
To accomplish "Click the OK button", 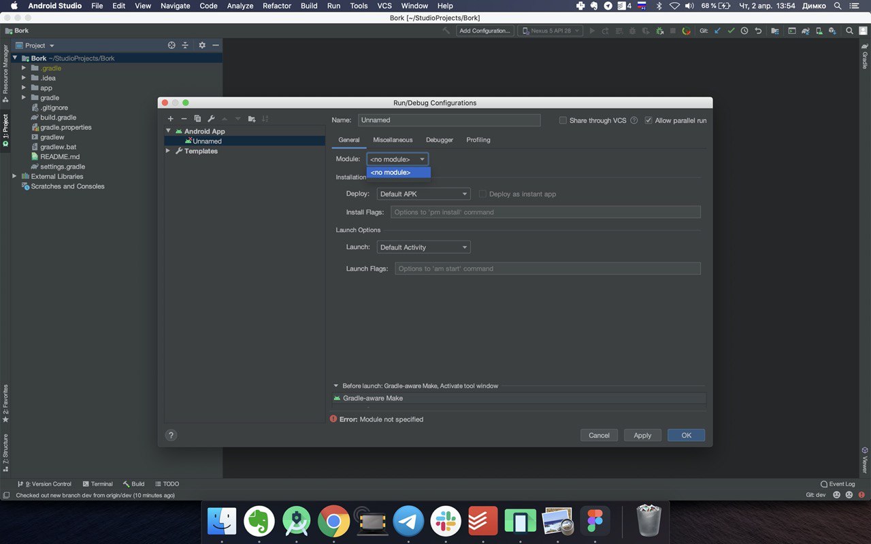I will click(x=686, y=435).
